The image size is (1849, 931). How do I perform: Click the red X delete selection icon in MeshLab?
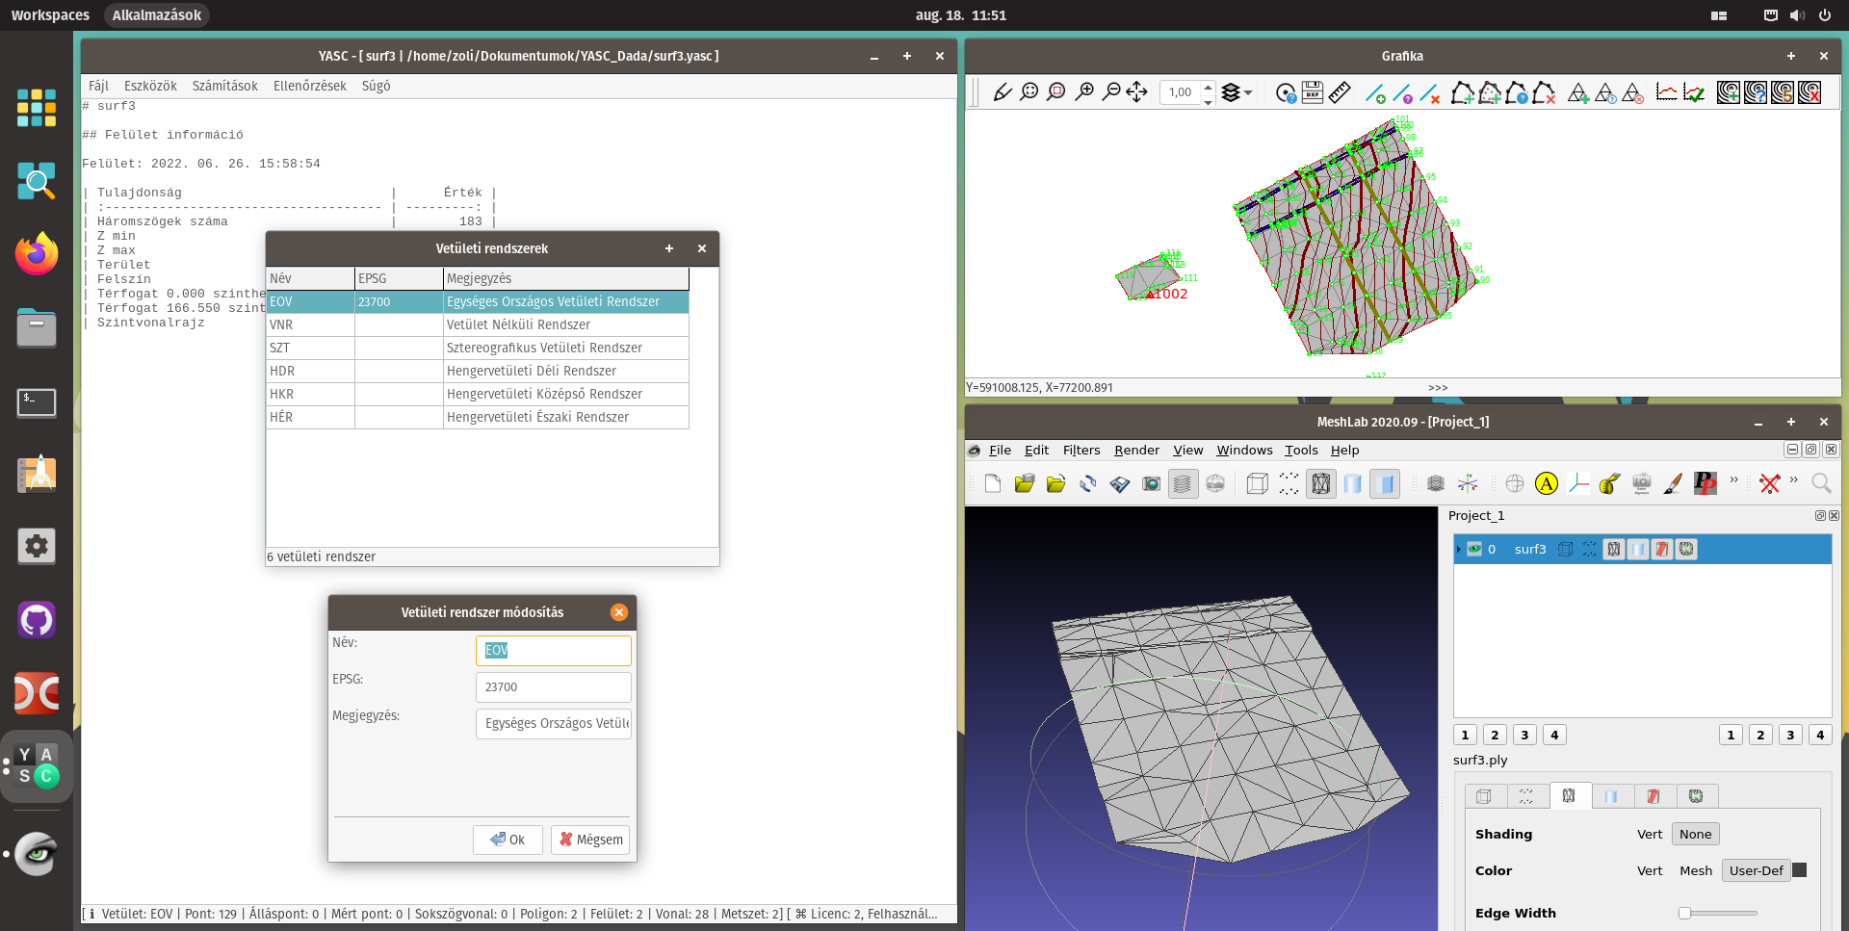[x=1770, y=483]
